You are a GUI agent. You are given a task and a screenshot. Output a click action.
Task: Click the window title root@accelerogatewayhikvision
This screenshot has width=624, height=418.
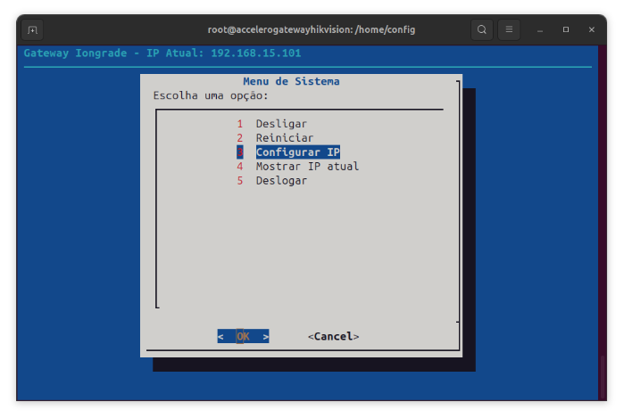(312, 29)
